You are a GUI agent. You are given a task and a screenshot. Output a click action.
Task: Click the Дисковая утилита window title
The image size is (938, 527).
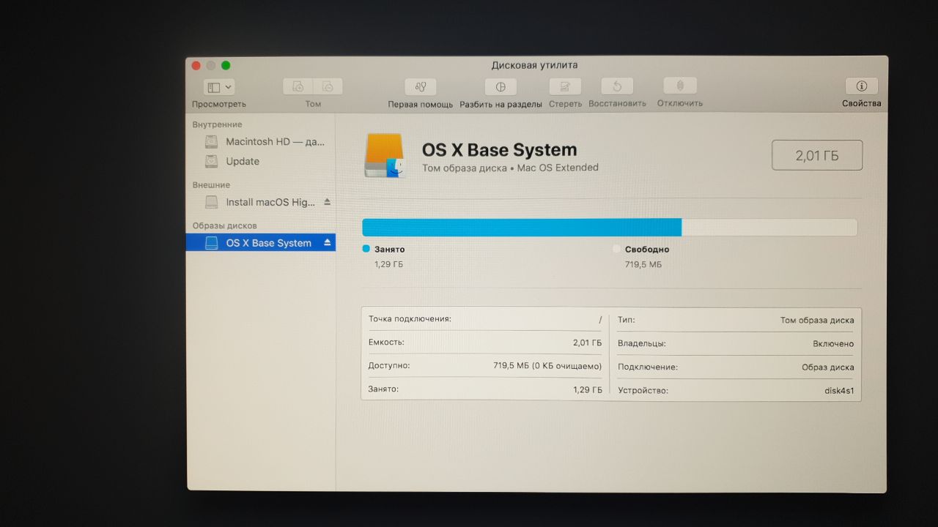click(x=534, y=65)
